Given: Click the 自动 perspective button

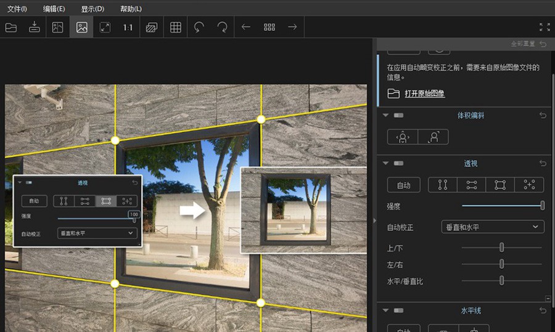Looking at the screenshot, I should pos(403,185).
